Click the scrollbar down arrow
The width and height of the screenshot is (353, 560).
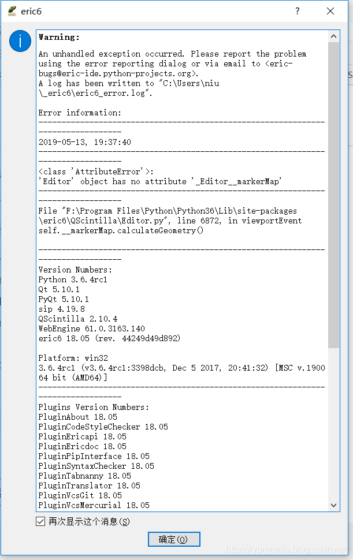(x=334, y=505)
